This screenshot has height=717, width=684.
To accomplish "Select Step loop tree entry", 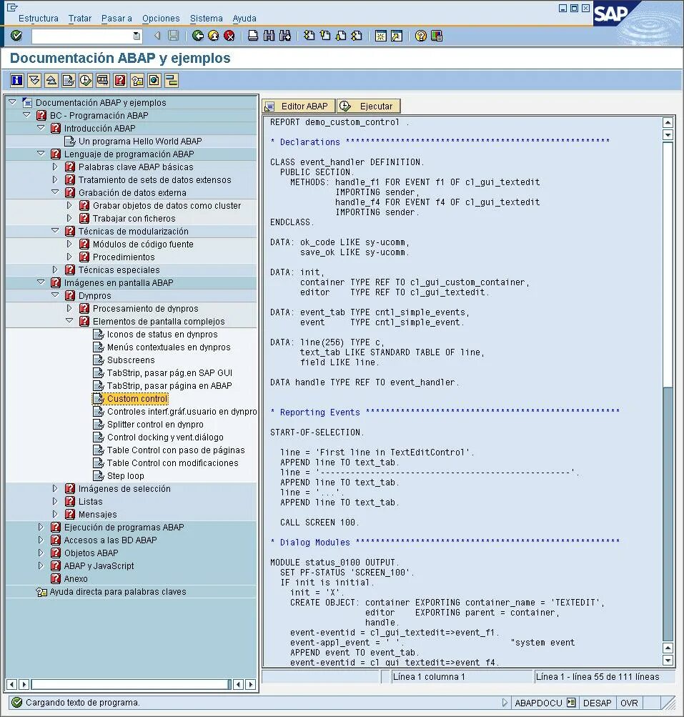I will click(x=125, y=475).
